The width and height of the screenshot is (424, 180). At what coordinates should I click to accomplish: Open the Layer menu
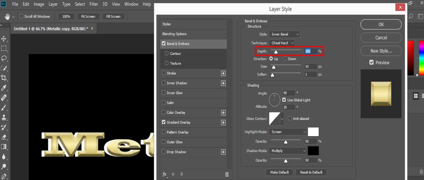point(53,4)
